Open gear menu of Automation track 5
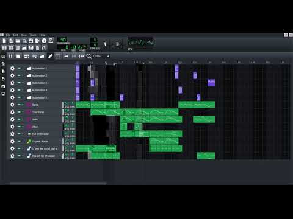The width and height of the screenshot is (293, 219). 12,97
